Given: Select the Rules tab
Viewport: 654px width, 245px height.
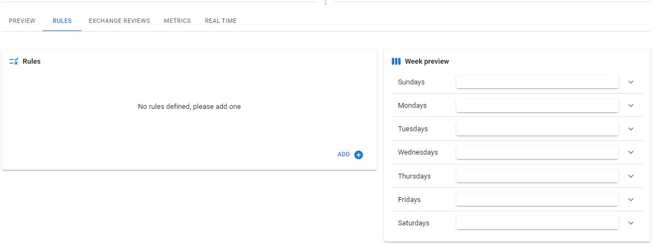Looking at the screenshot, I should 62,21.
